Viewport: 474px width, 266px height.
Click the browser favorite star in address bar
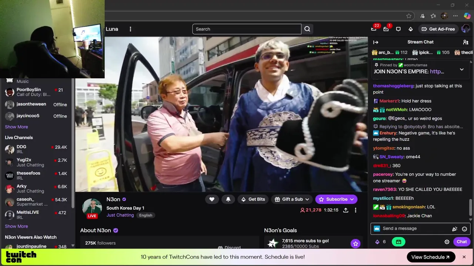click(409, 16)
